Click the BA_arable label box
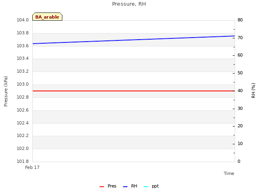The image size is (259, 194). pos(47,17)
